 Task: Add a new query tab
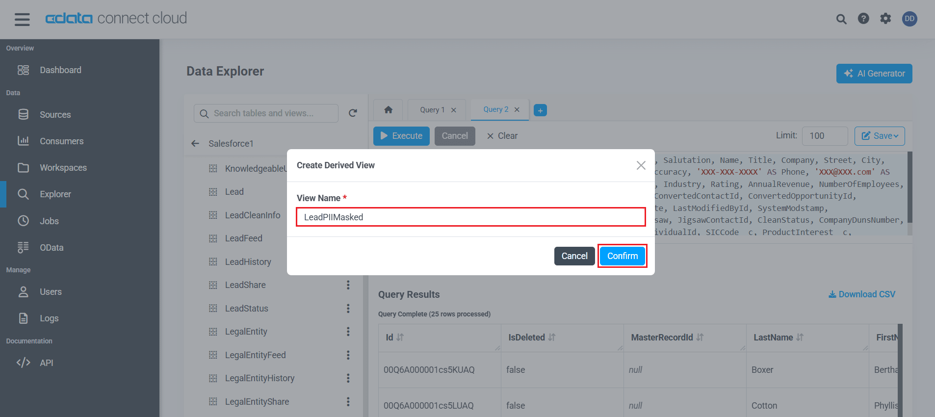click(x=540, y=110)
